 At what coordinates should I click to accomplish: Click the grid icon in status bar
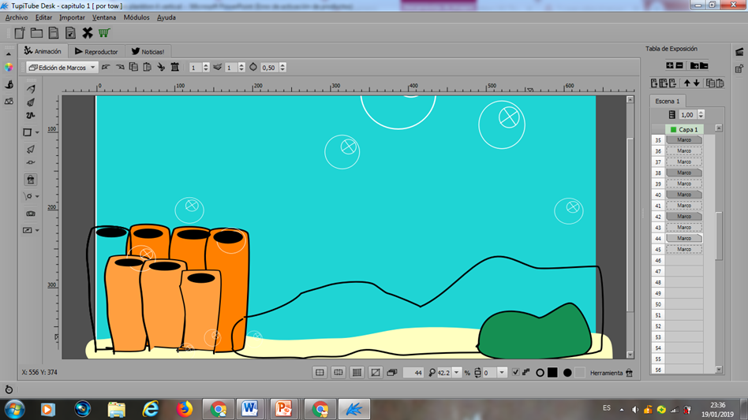coord(357,373)
